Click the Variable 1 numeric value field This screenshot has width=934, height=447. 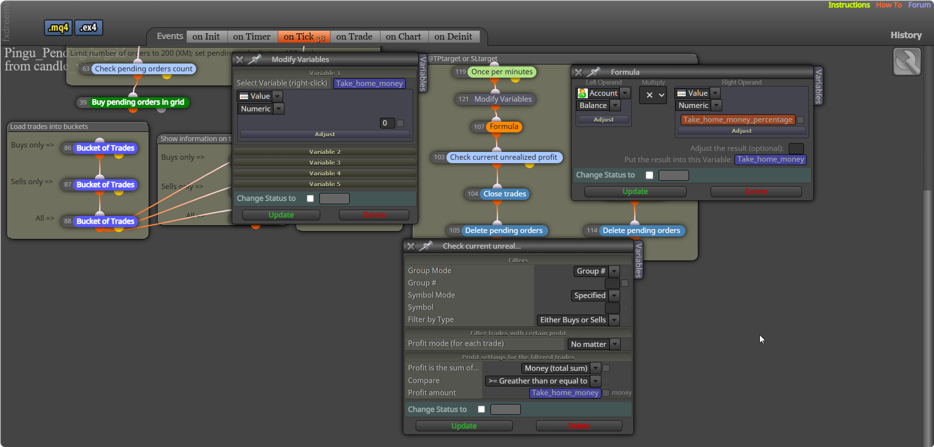tap(387, 123)
